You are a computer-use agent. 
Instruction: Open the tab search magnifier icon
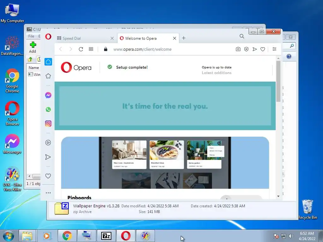click(x=242, y=37)
